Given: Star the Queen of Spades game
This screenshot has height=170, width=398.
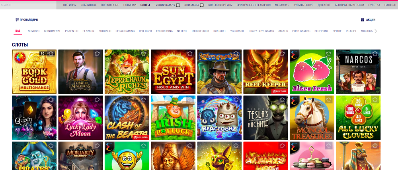Looking at the screenshot, I should pos(51,99).
